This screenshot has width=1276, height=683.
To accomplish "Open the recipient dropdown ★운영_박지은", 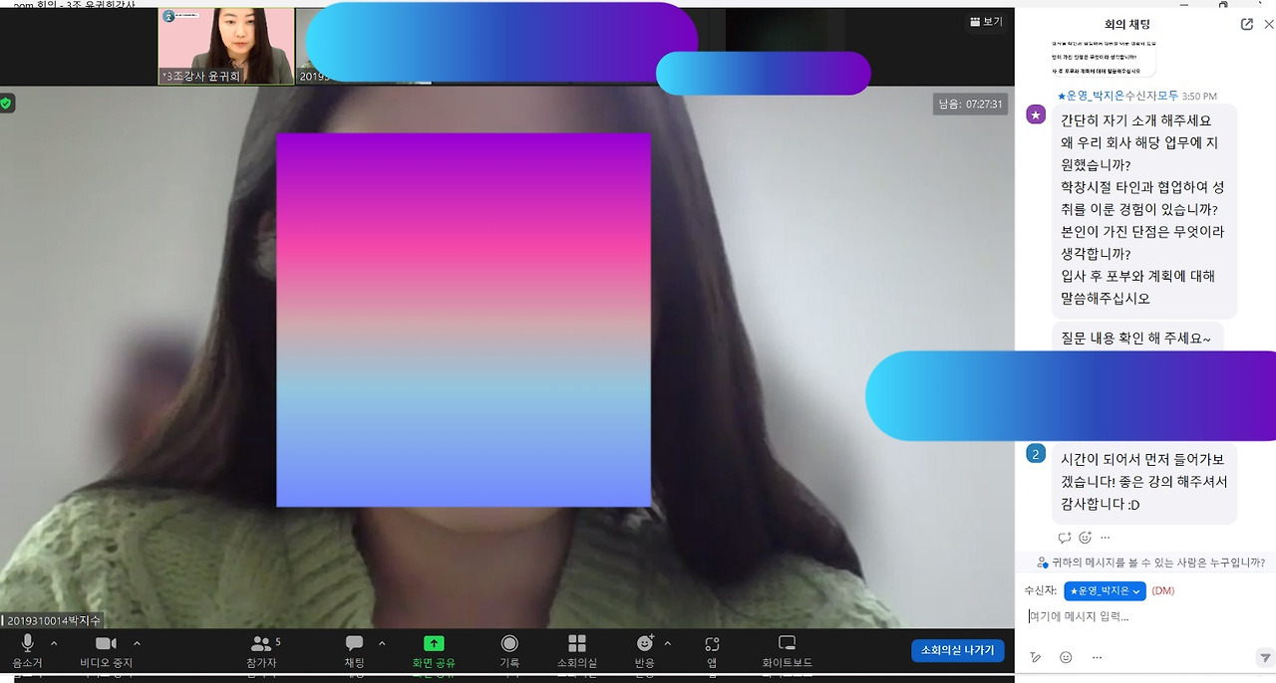I will coord(1105,590).
